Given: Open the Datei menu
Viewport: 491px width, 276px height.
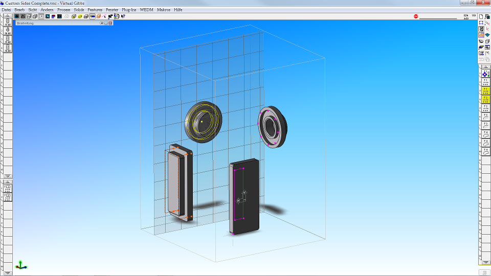Looking at the screenshot, I should point(6,10).
